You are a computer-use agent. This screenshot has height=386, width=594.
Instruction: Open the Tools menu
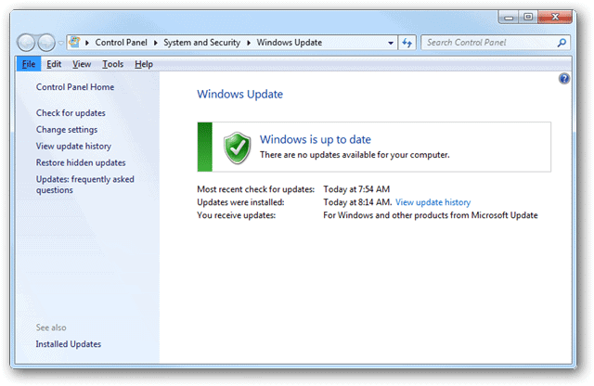pyautogui.click(x=112, y=64)
